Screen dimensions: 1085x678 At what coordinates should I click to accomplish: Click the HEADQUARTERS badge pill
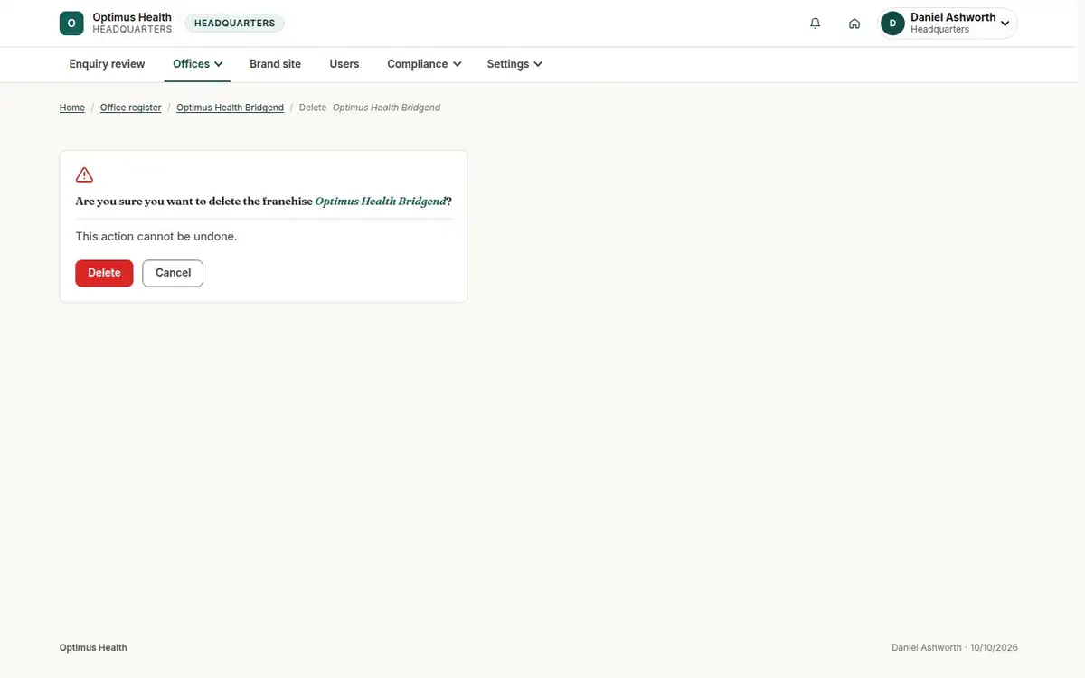(x=235, y=24)
